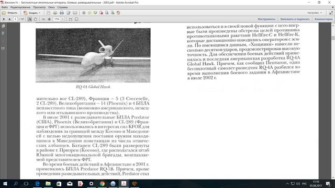Viewport: 335px width, 188px height.
Task: Open the Окно menu
Action: coord(51,7)
